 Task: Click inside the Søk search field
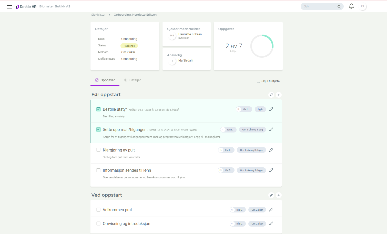pos(319,6)
